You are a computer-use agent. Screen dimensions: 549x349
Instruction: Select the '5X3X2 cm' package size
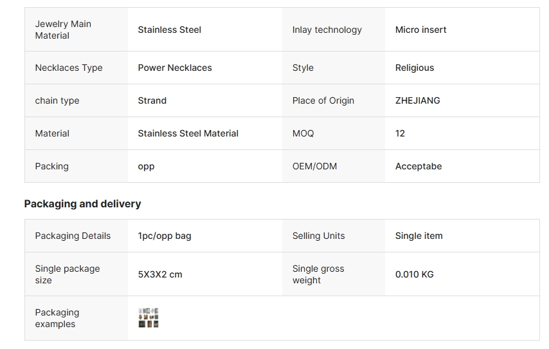[159, 274]
